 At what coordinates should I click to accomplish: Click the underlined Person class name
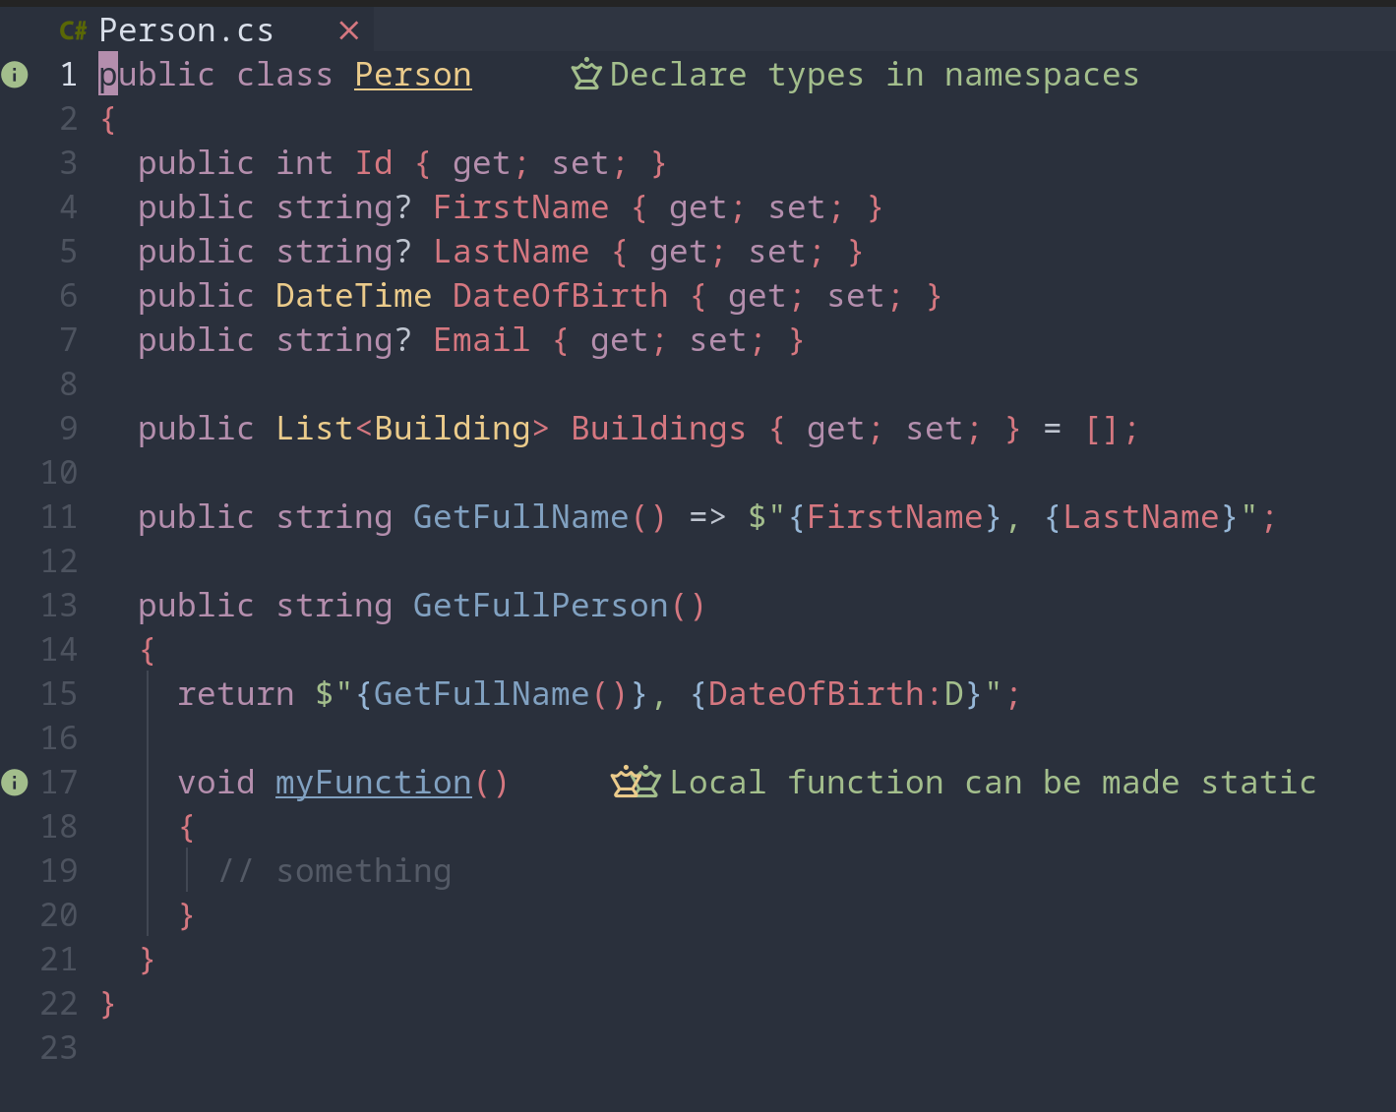(412, 76)
